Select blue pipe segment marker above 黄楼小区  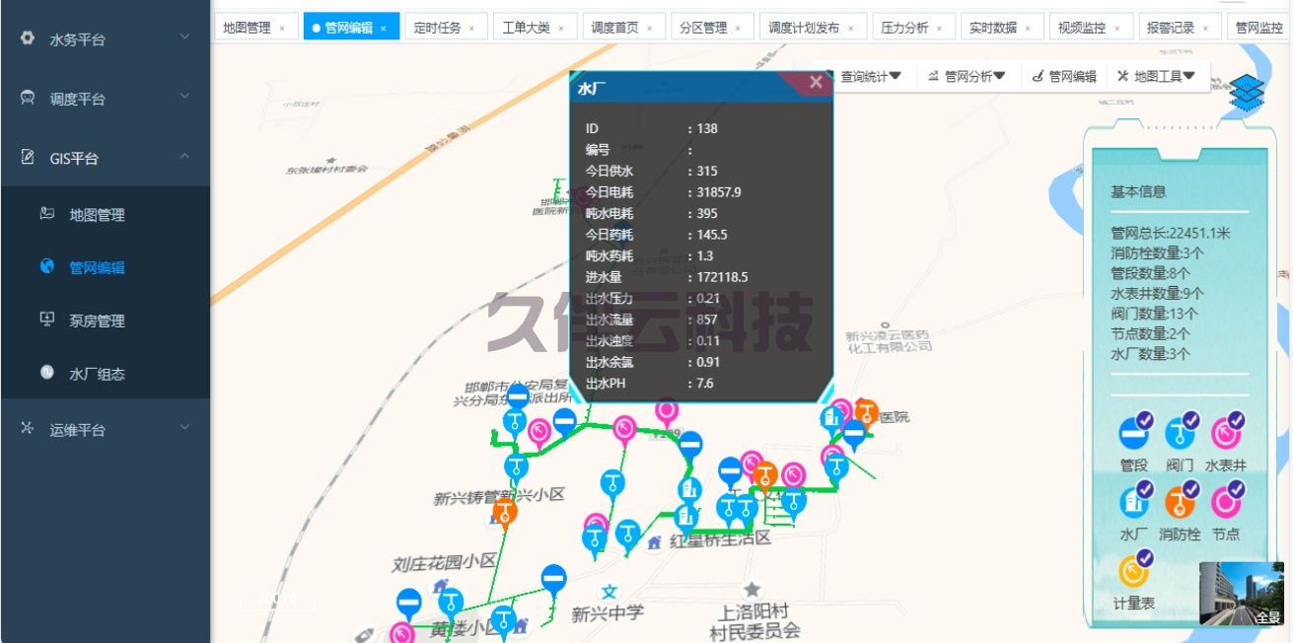point(408,604)
